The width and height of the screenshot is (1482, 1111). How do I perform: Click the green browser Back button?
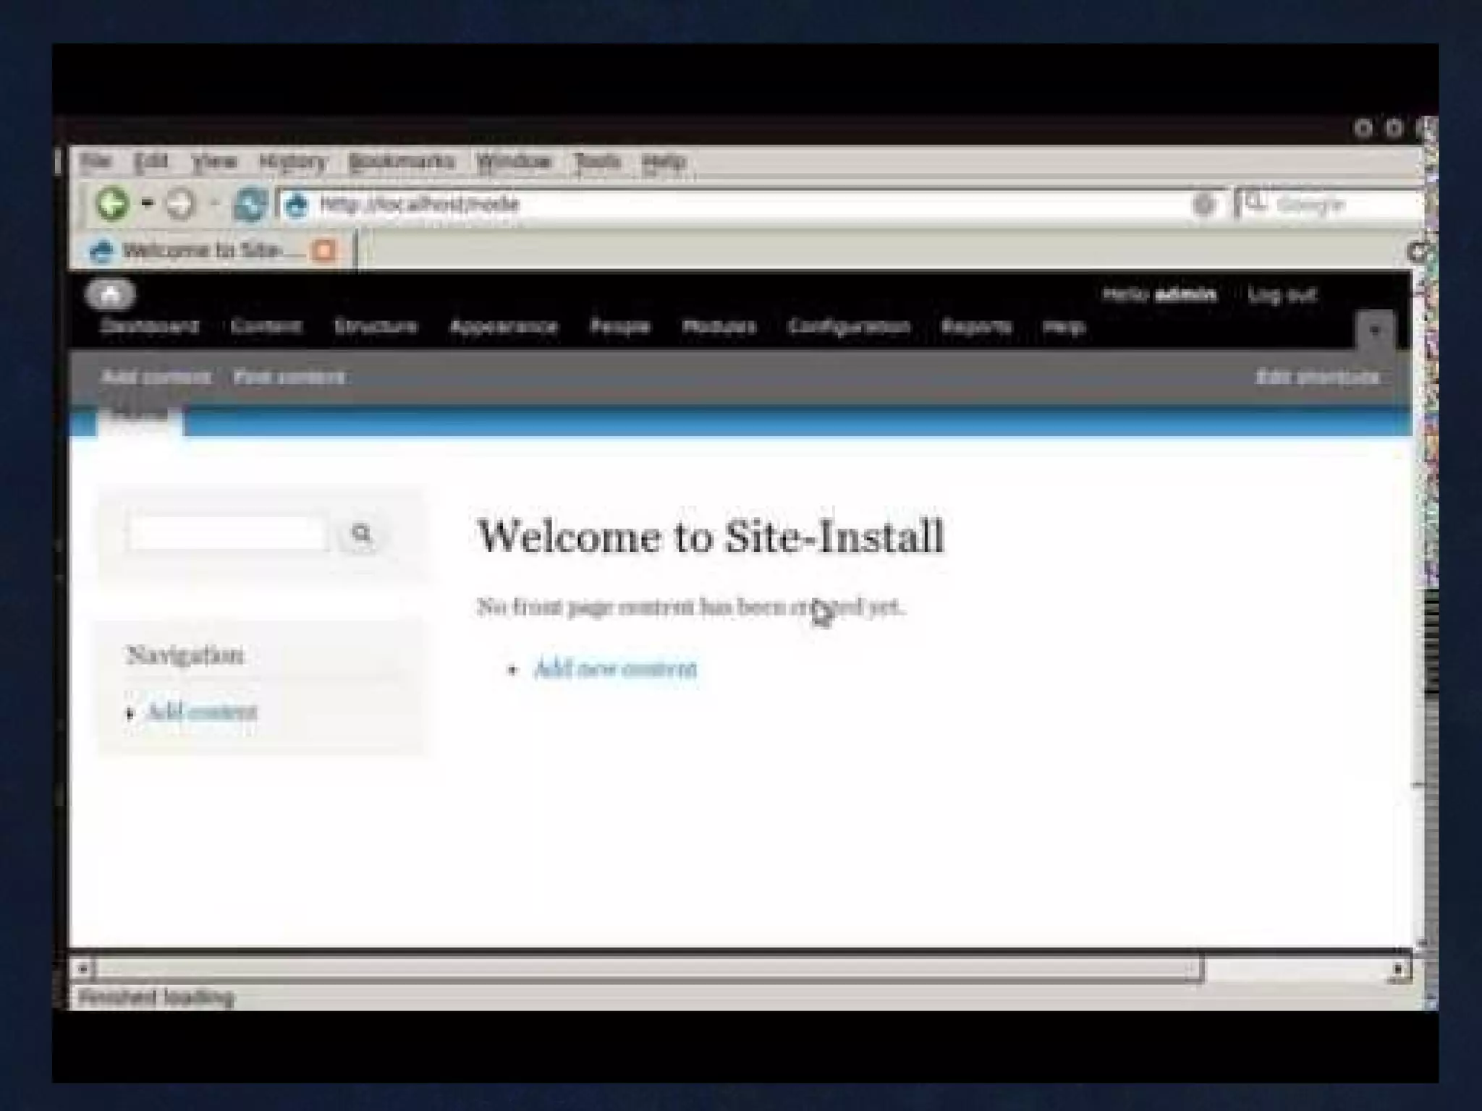pyautogui.click(x=112, y=204)
